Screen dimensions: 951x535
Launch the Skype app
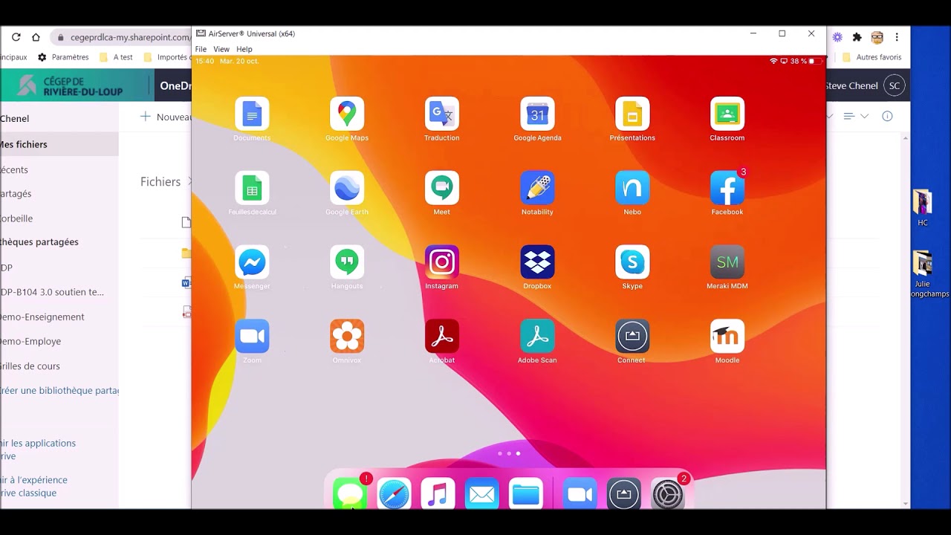(632, 262)
